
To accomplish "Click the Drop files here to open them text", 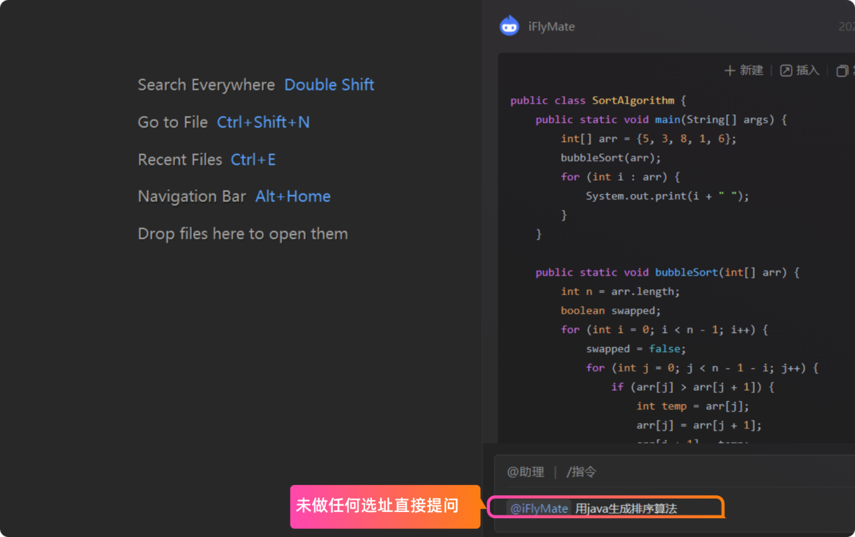I will click(x=243, y=234).
